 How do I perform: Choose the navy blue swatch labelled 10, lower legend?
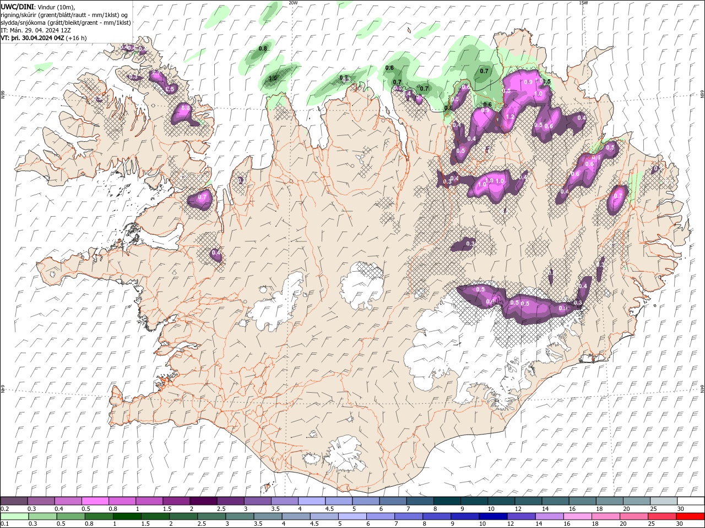[492, 516]
